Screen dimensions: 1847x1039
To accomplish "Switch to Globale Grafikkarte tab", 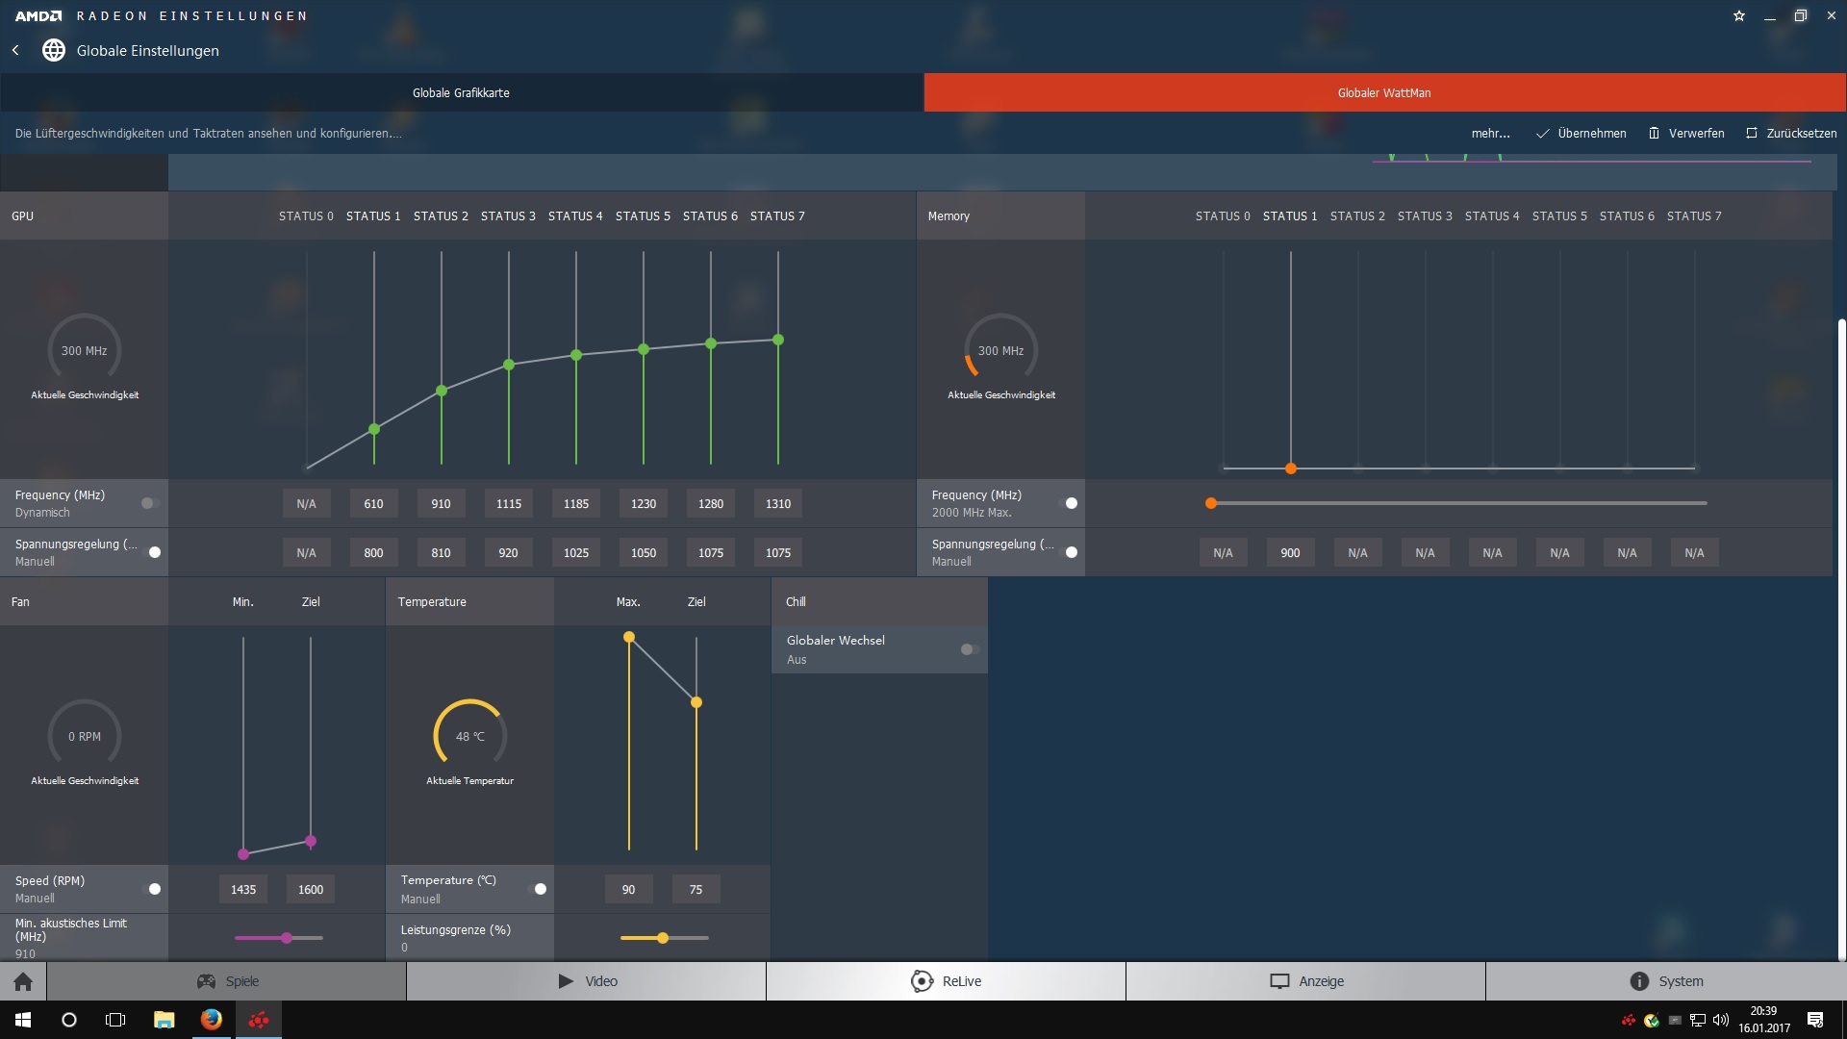I will click(x=461, y=93).
